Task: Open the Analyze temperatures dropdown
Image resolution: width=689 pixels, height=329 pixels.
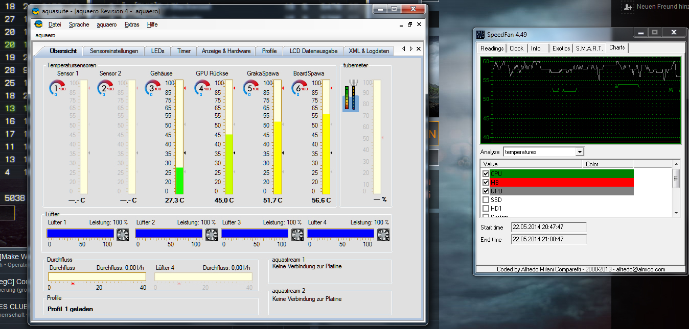Action: [x=580, y=152]
